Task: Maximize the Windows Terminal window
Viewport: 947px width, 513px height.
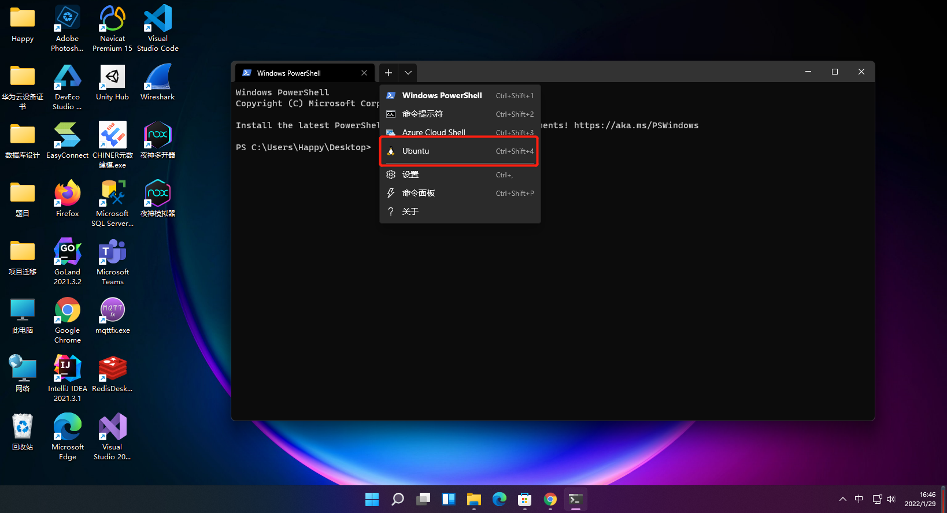Action: coord(835,72)
